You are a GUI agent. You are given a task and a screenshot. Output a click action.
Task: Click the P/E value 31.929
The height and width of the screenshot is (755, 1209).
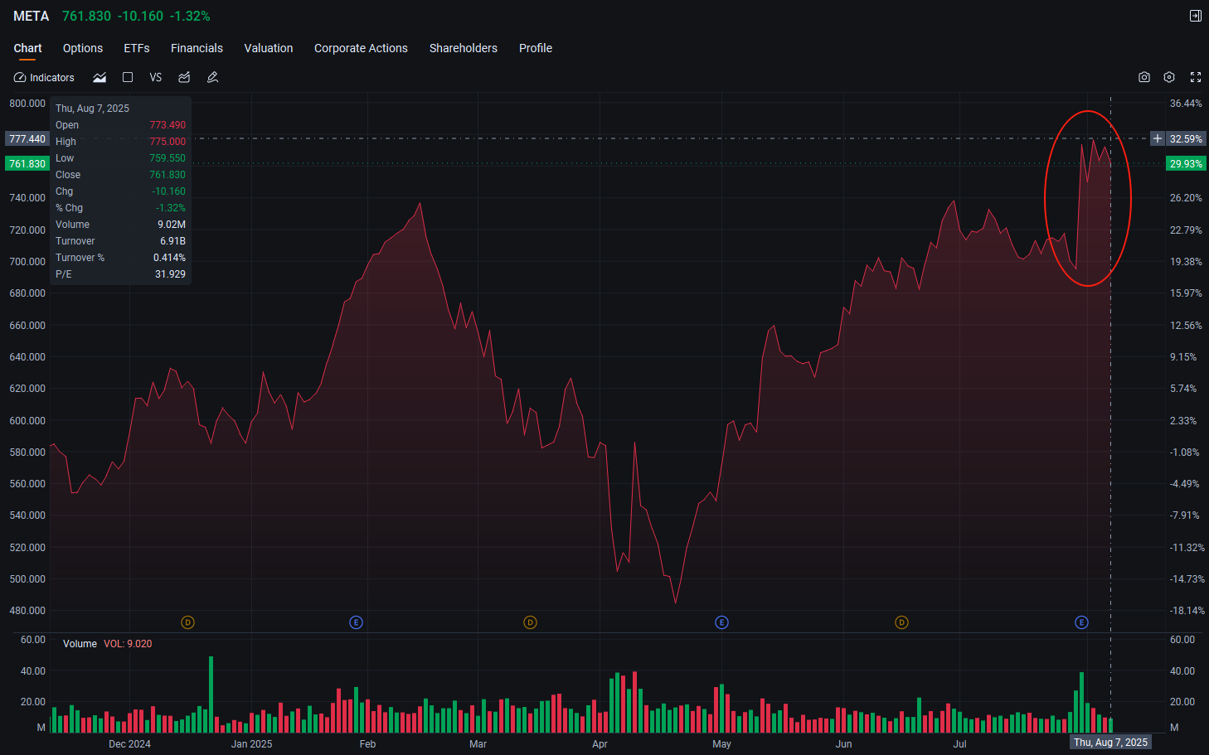point(170,274)
